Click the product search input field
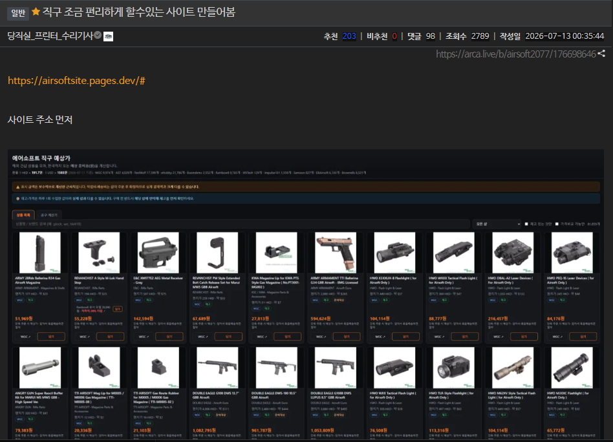This screenshot has width=613, height=442. point(241,224)
